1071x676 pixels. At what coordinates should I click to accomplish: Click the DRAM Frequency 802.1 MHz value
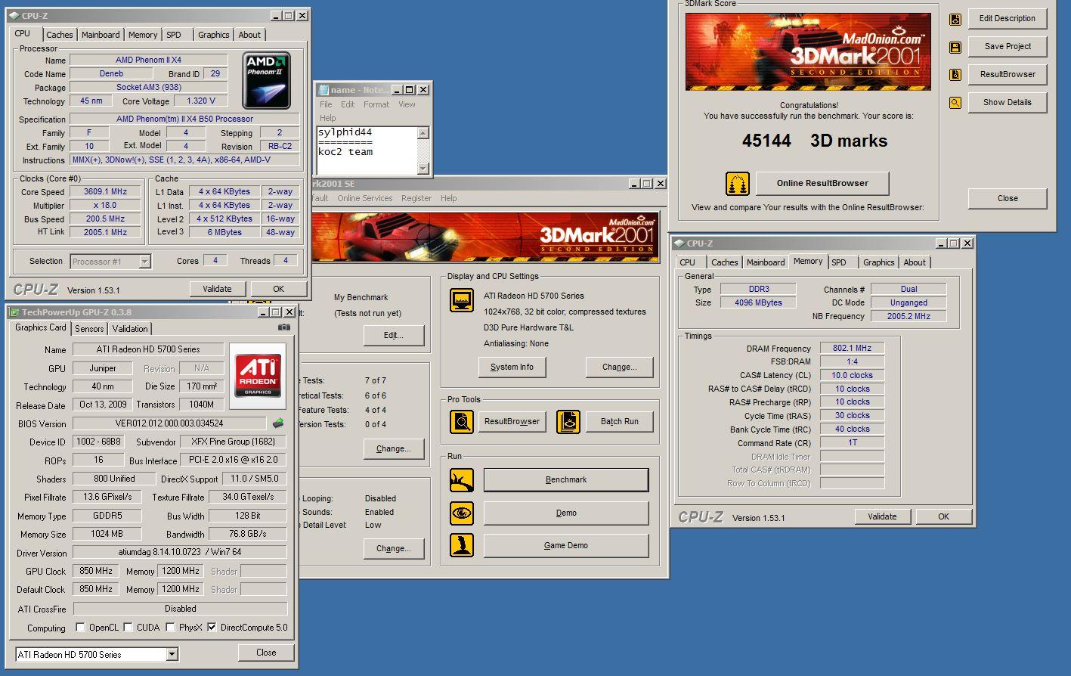click(852, 349)
